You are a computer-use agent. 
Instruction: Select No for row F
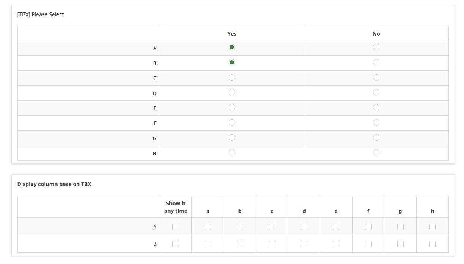376,123
